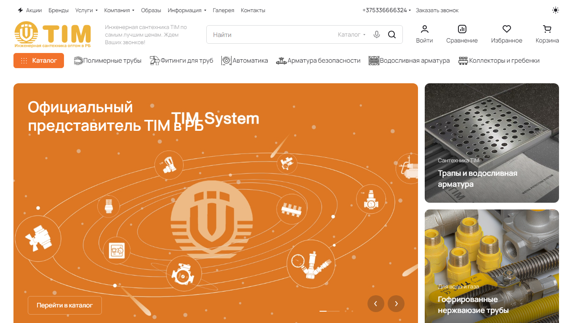
Task: Toggle the light/dark theme sun icon
Action: click(556, 10)
